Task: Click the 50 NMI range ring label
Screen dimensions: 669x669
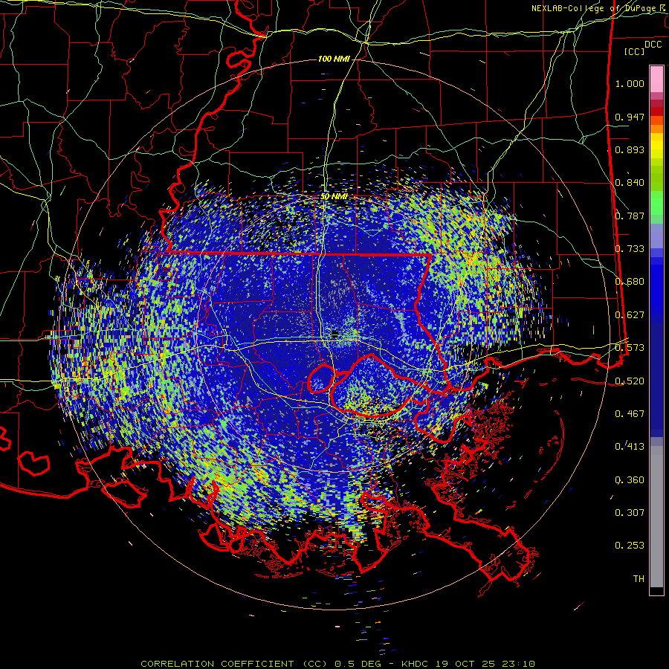Action: [334, 196]
